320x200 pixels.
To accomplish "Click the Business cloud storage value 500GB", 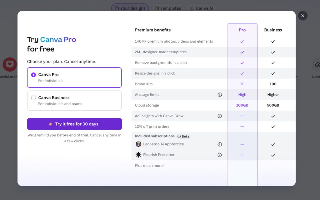I will 273,105.
